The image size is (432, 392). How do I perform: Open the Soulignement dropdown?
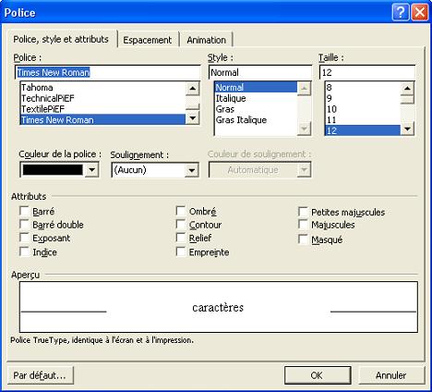155,170
